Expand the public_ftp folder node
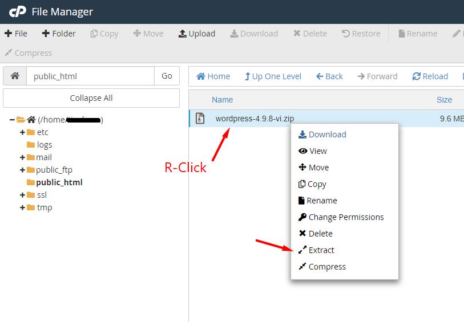Screen dimensions: 464x322 click(x=22, y=170)
